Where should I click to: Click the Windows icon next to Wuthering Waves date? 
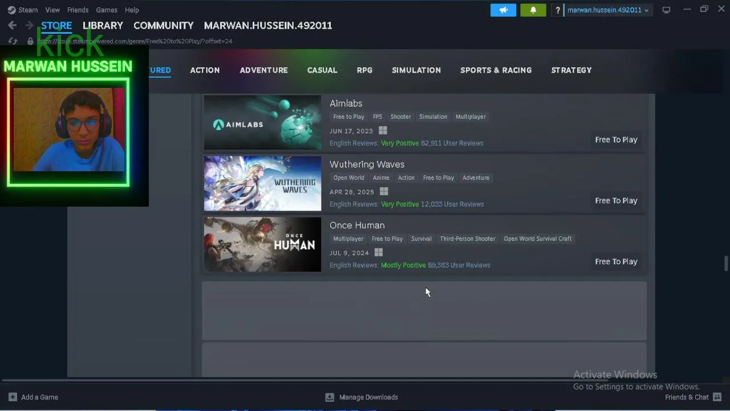point(384,192)
